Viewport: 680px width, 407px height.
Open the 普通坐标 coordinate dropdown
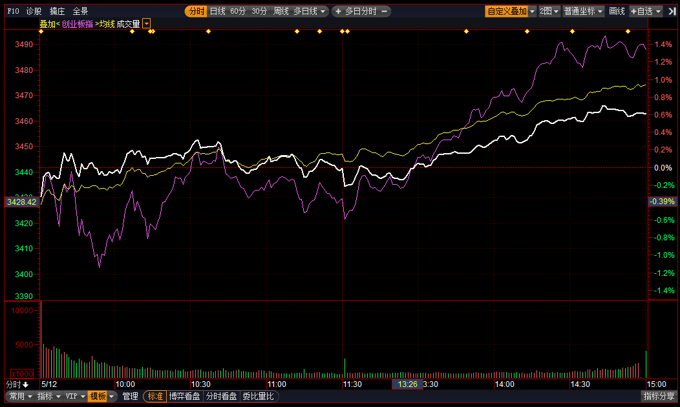pos(583,11)
